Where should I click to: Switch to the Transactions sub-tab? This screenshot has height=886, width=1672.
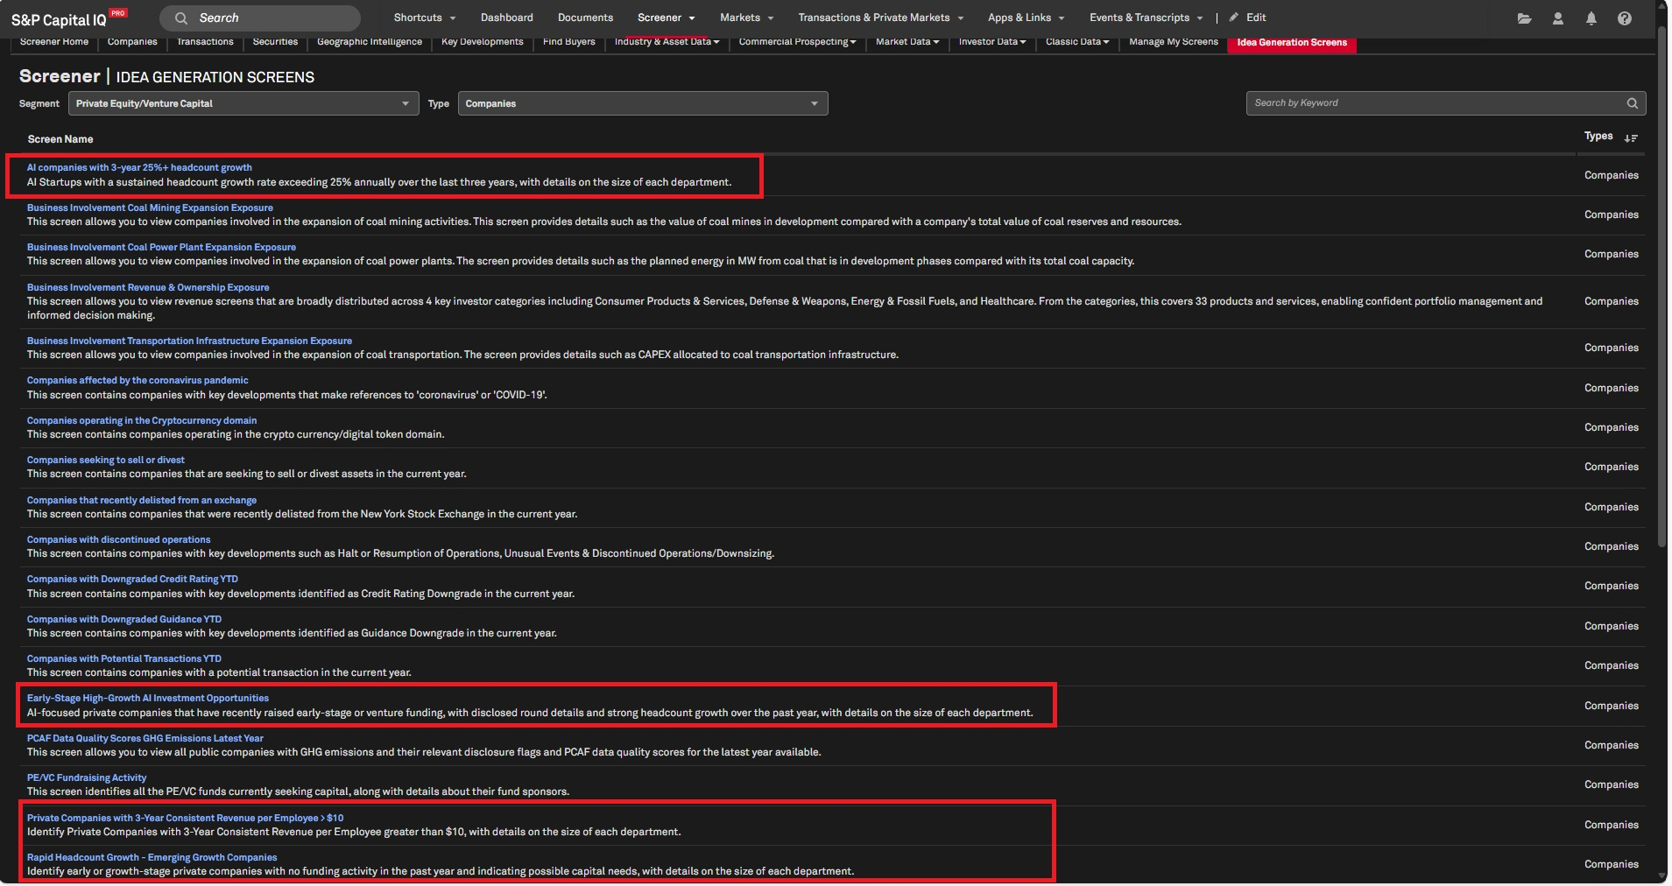(x=205, y=42)
